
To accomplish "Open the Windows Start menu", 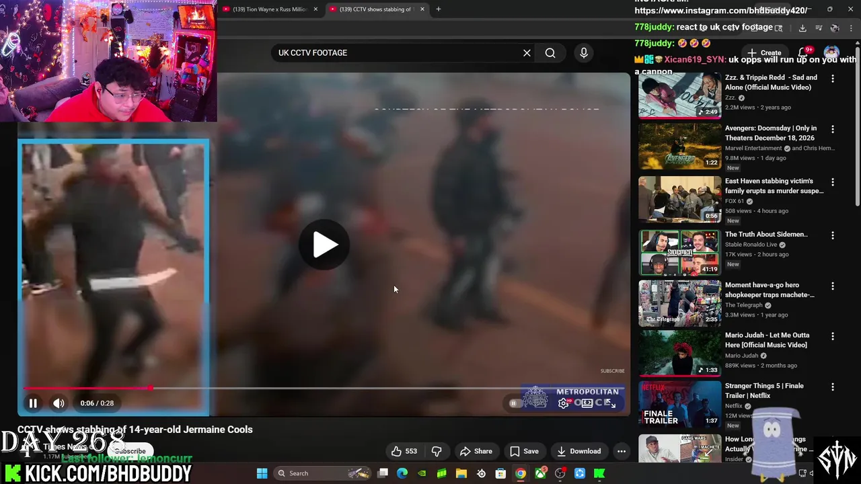I will (x=262, y=473).
